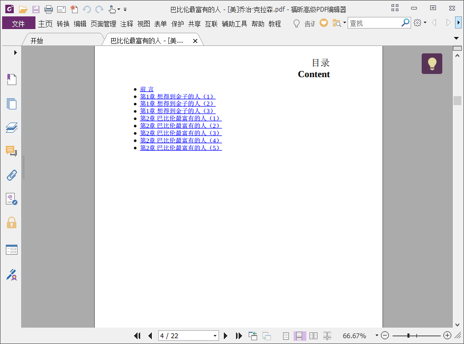Open the zoom percentage dropdown
Viewport: 464px width, 344px height.
point(377,336)
